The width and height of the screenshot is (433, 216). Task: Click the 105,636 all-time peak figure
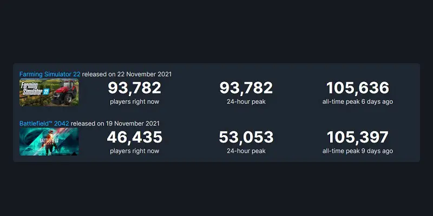[358, 88]
